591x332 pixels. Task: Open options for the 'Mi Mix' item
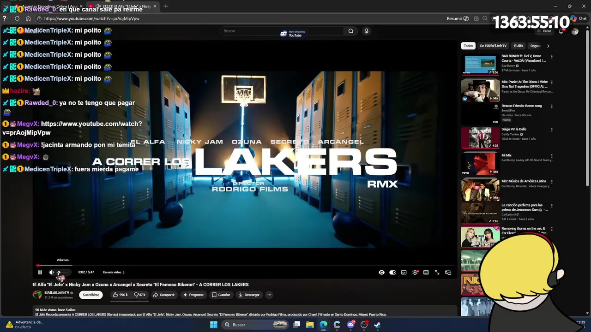click(552, 156)
